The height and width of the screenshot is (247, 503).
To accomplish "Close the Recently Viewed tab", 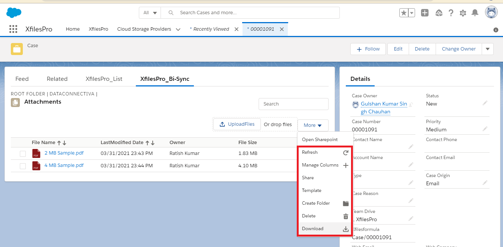I will point(237,29).
